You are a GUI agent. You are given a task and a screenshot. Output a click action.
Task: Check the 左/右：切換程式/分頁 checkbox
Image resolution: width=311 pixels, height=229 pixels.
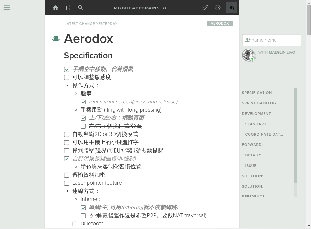pos(83,126)
